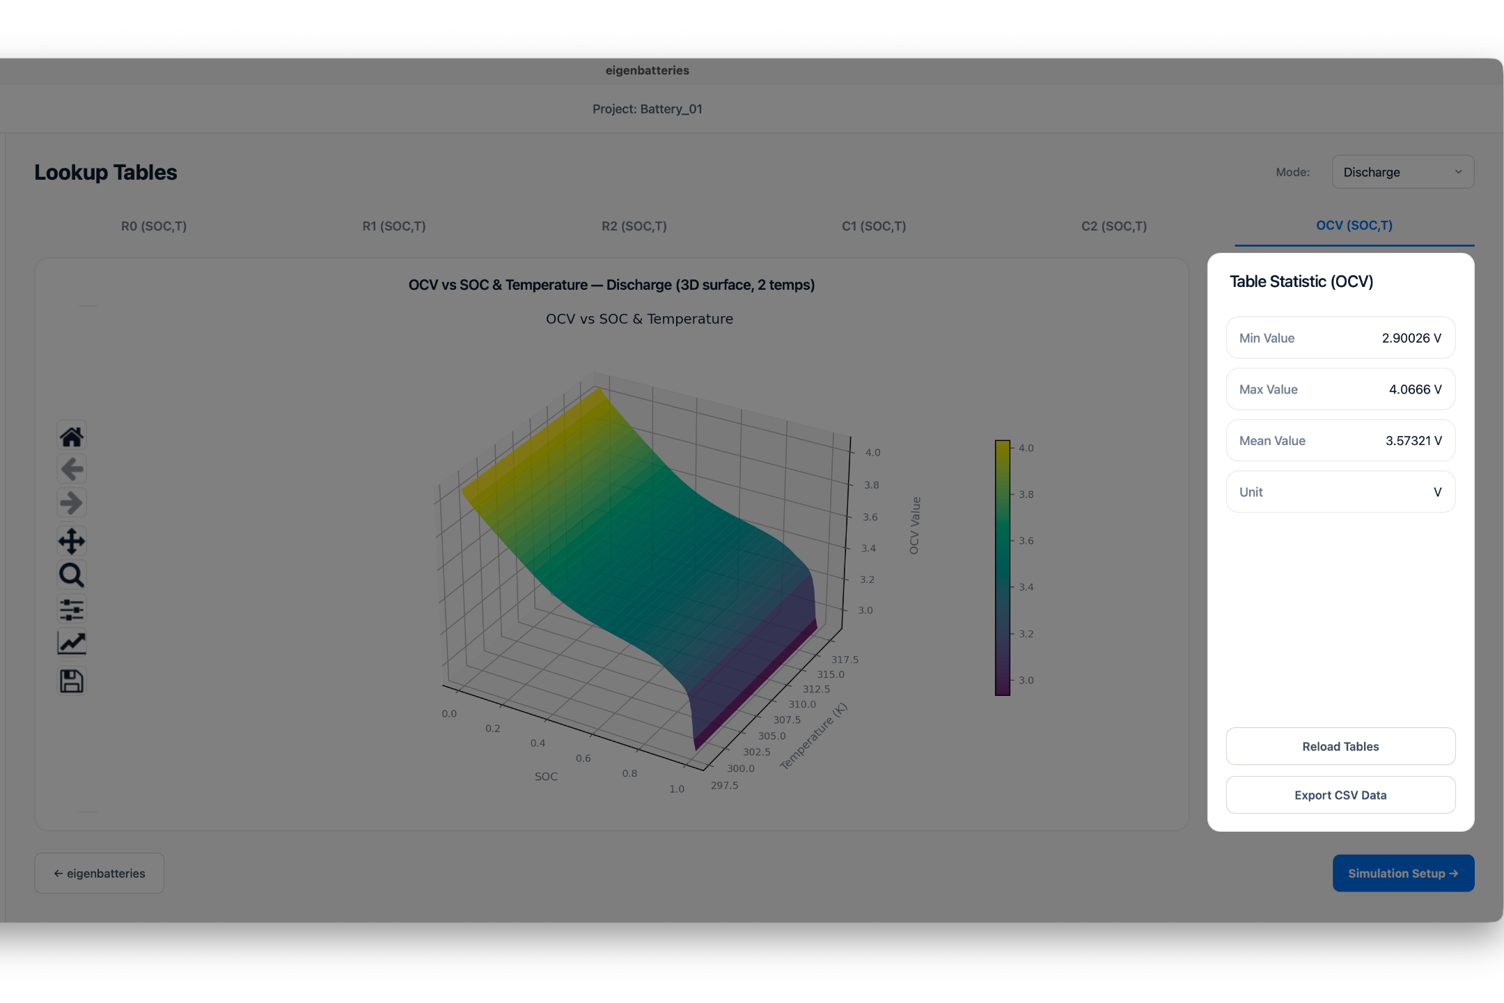Switch to the R1 (SOC,T) tab
Screen dimensions: 1504x1003
pyautogui.click(x=394, y=226)
